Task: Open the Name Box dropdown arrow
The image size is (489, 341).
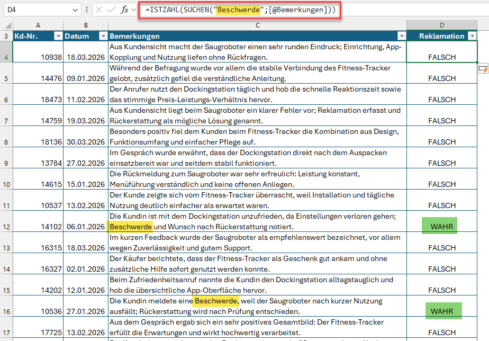Action: tap(75, 10)
